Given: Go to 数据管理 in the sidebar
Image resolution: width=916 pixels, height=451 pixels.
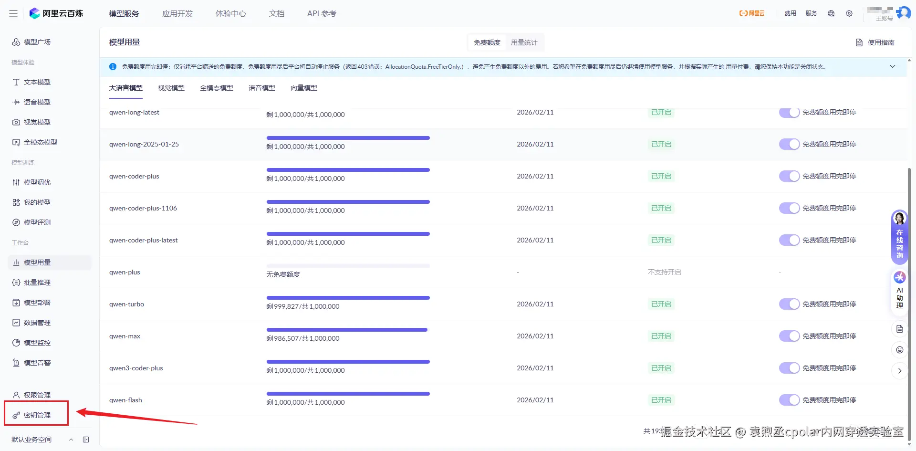Looking at the screenshot, I should [x=37, y=323].
